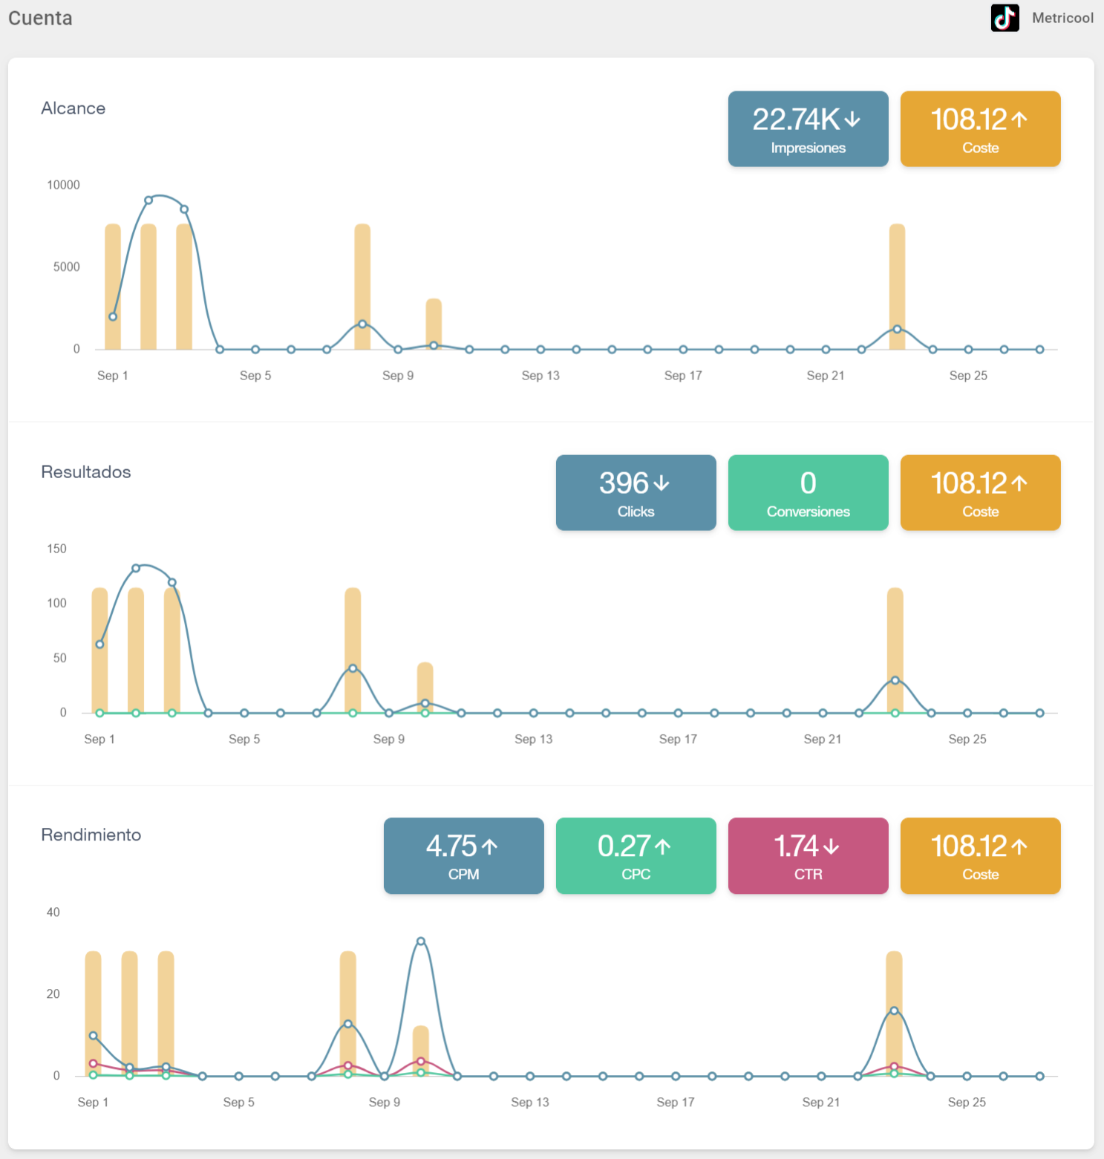Select the Impresiones 22.74K card
This screenshot has width=1104, height=1159.
click(x=808, y=128)
